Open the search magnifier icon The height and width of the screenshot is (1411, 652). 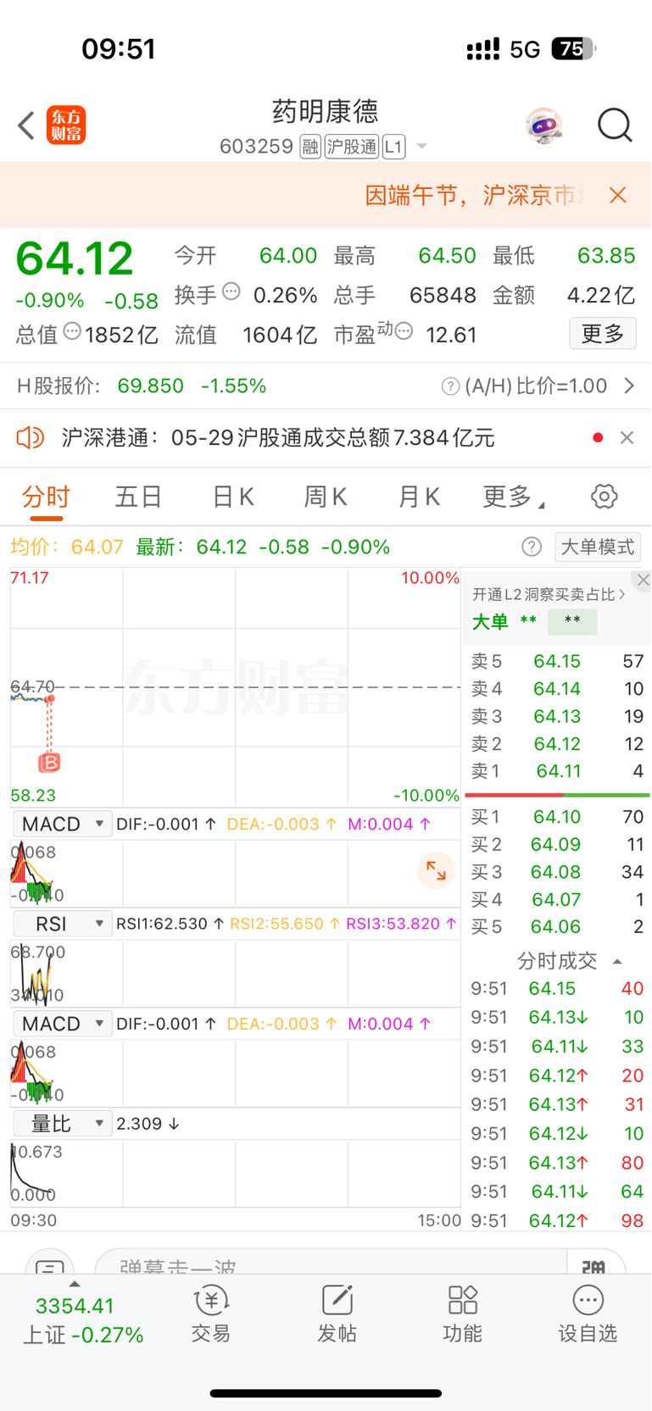(x=615, y=125)
